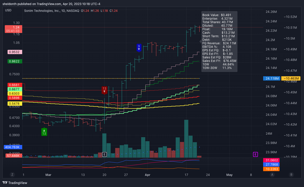Image resolution: width=304 pixels, height=187 pixels.
Task: Click the Sales Est FY $76.45M row
Action: pyautogui.click(x=219, y=61)
